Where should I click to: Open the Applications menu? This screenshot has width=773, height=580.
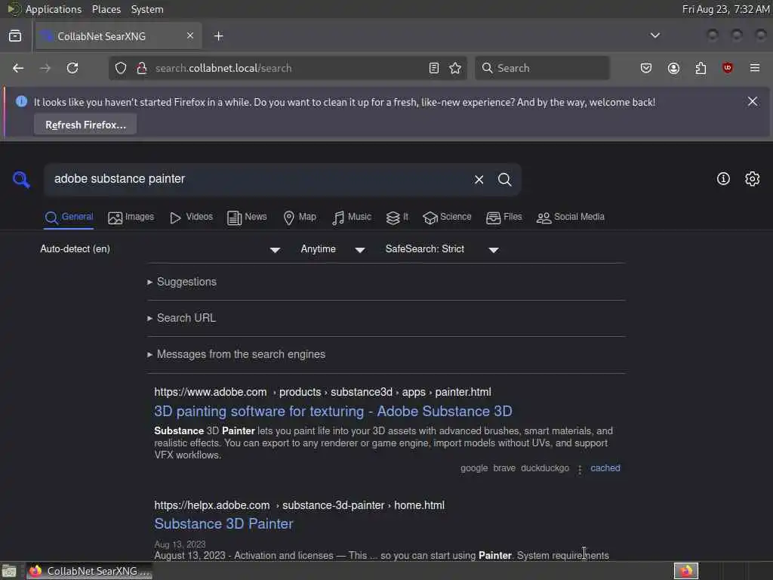click(x=54, y=9)
